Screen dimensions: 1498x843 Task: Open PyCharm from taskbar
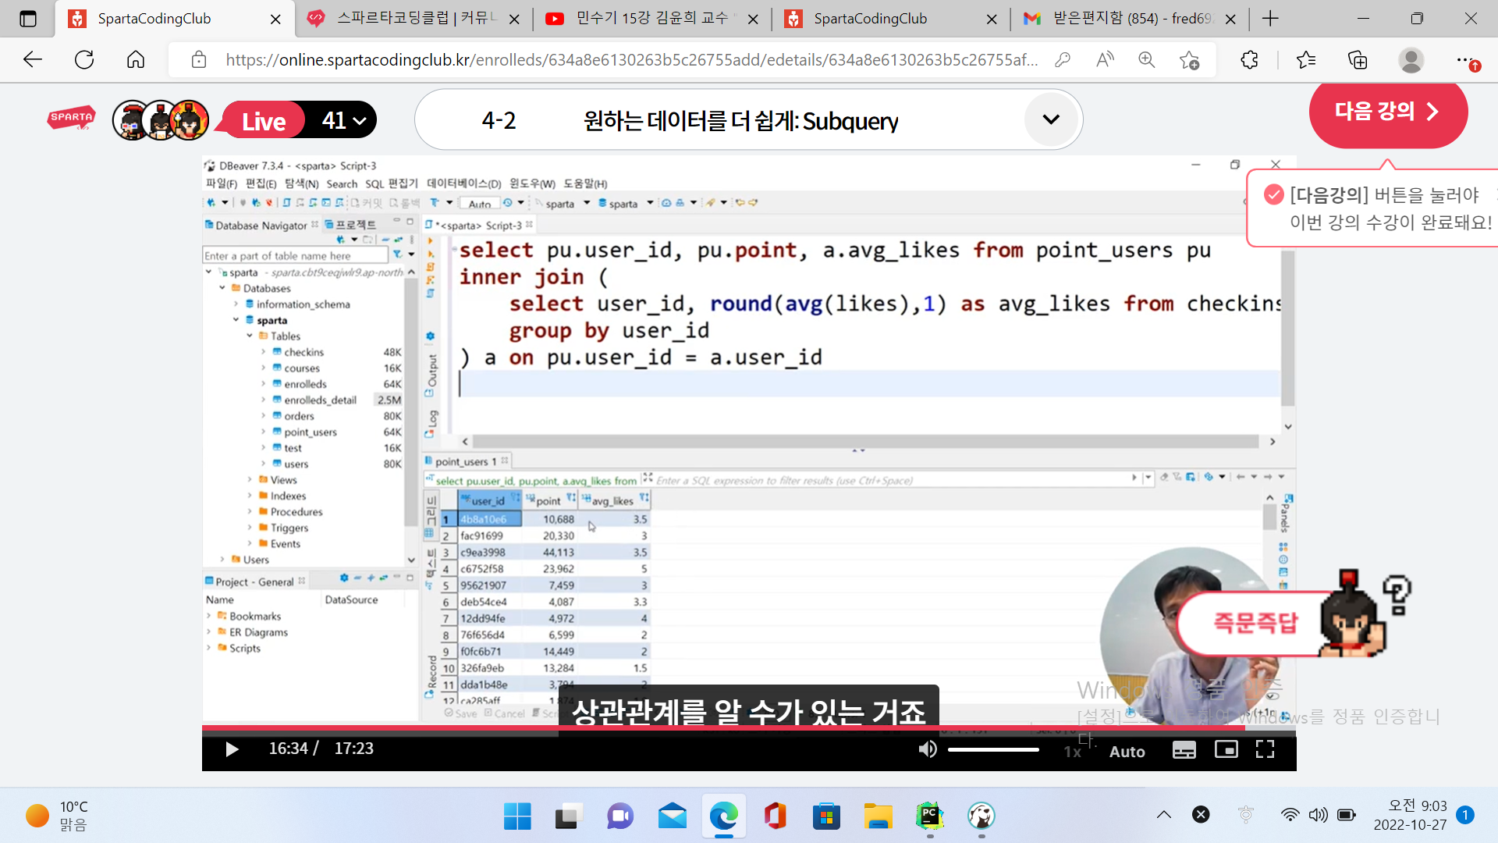coord(929,816)
